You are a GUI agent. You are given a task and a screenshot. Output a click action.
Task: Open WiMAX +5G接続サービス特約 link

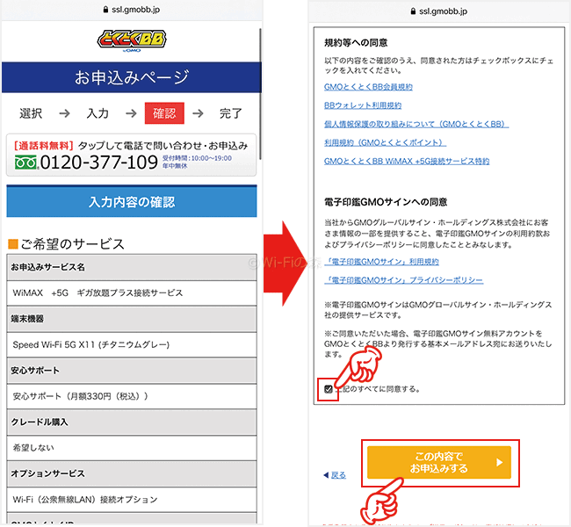pos(407,162)
